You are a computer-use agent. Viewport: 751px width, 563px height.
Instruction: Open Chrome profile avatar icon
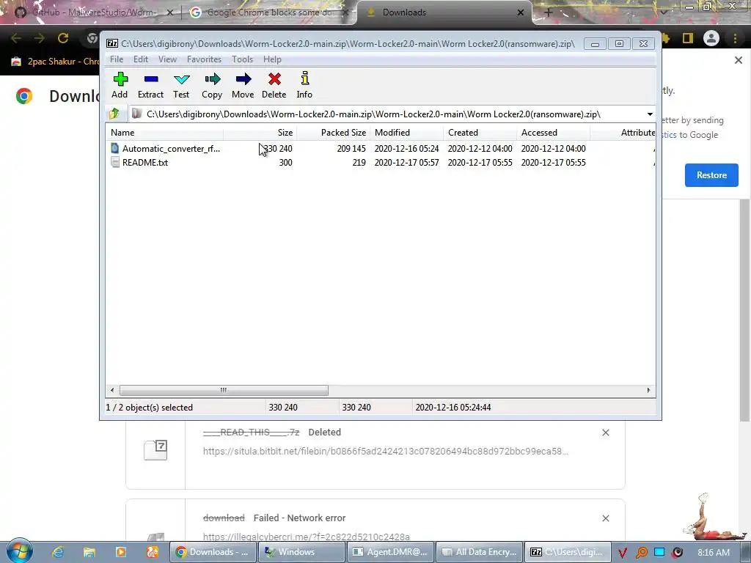(711, 38)
